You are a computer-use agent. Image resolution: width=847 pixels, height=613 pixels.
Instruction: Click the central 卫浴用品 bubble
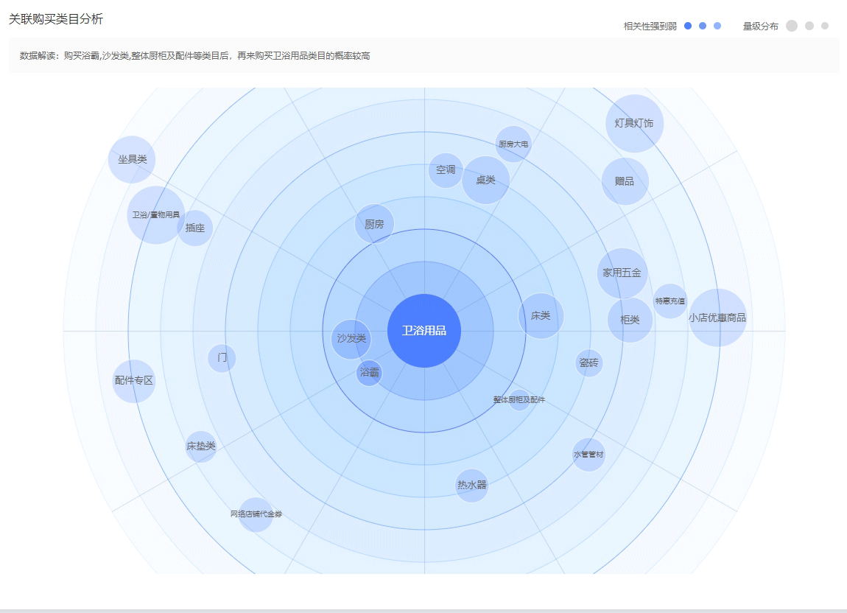coord(423,331)
